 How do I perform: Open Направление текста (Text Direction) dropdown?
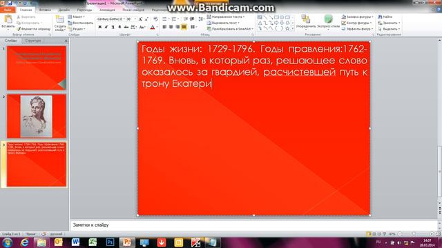point(226,17)
